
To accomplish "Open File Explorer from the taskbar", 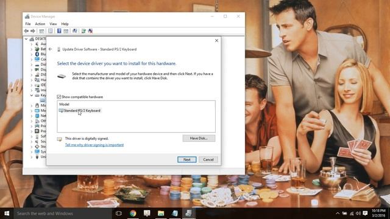I will click(161, 214).
